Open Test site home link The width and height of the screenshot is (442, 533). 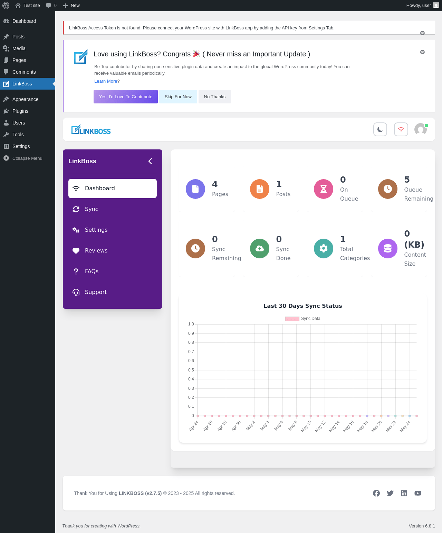pos(28,6)
